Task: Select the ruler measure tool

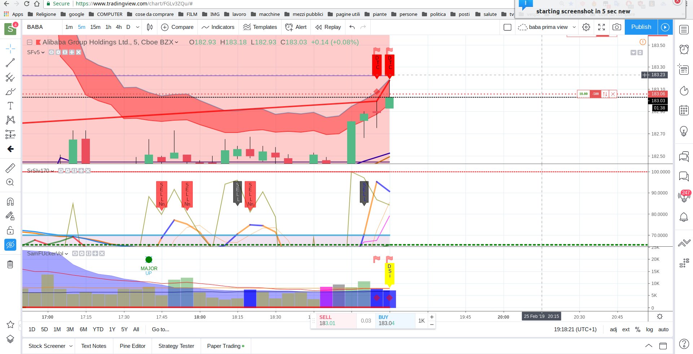Action: (x=10, y=168)
